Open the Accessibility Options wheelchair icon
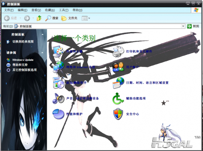Screen dimensions: 203x151 tap(118, 98)
